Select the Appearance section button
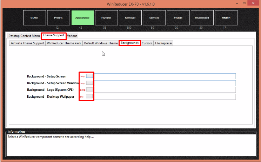The width and height of the screenshot is (261, 162). [82, 18]
